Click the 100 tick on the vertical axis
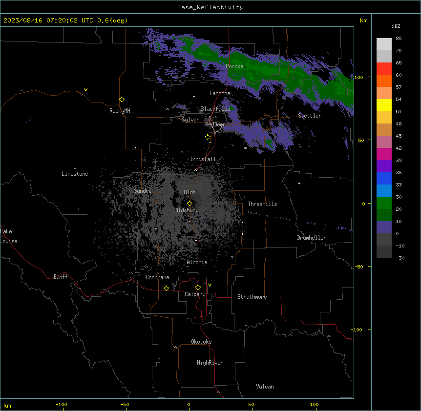Image resolution: width=421 pixels, height=411 pixels. click(x=358, y=77)
